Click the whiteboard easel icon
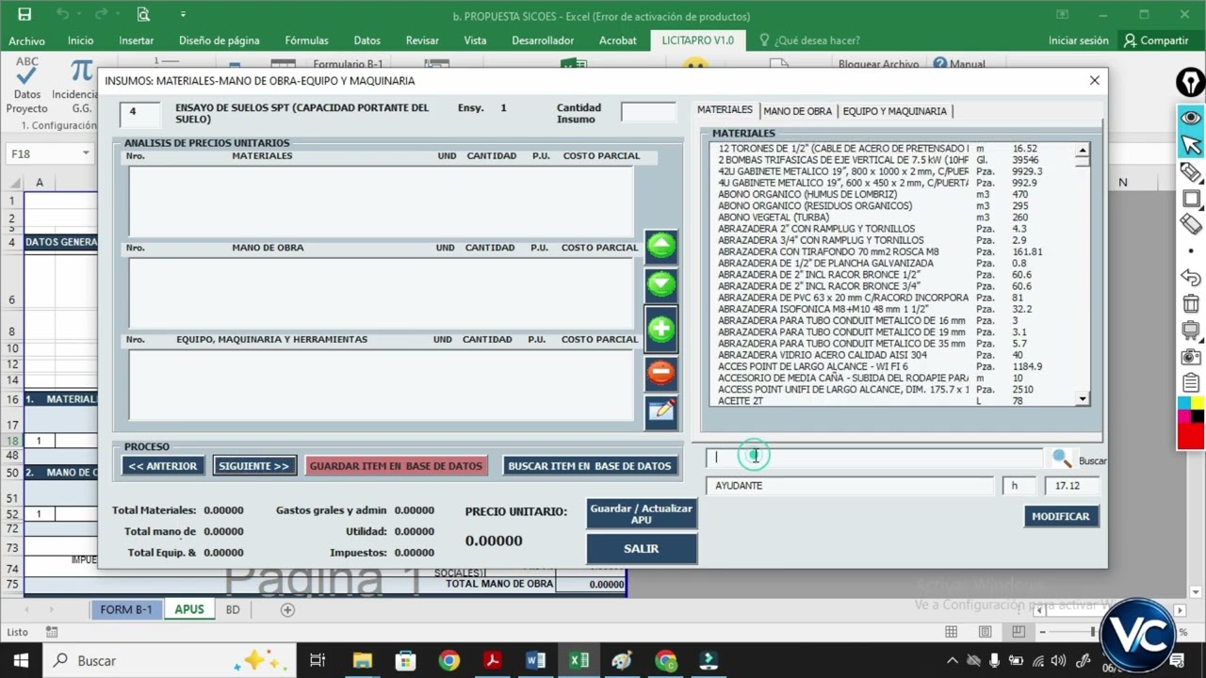This screenshot has width=1206, height=678. pyautogui.click(x=1191, y=331)
